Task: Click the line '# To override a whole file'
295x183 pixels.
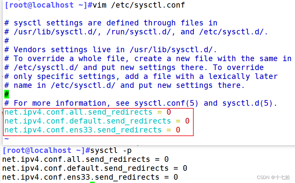Action: 148,59
